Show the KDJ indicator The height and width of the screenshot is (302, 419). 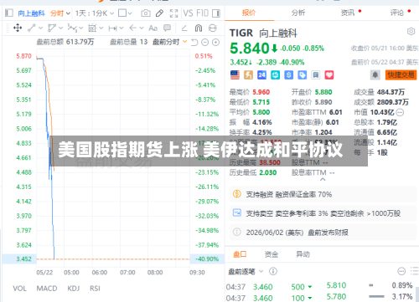74,289
